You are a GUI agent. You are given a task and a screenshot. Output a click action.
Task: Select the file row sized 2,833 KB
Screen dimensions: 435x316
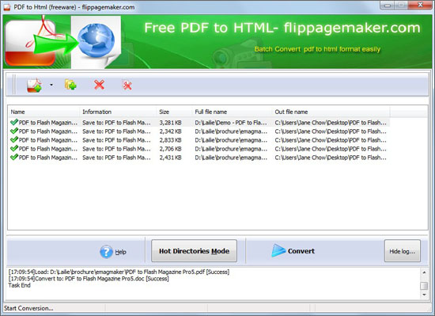coord(199,140)
